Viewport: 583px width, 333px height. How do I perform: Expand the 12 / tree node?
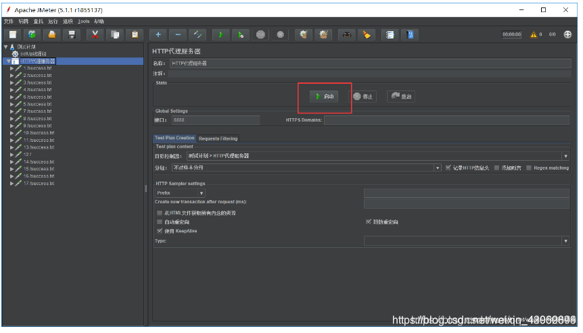12,155
